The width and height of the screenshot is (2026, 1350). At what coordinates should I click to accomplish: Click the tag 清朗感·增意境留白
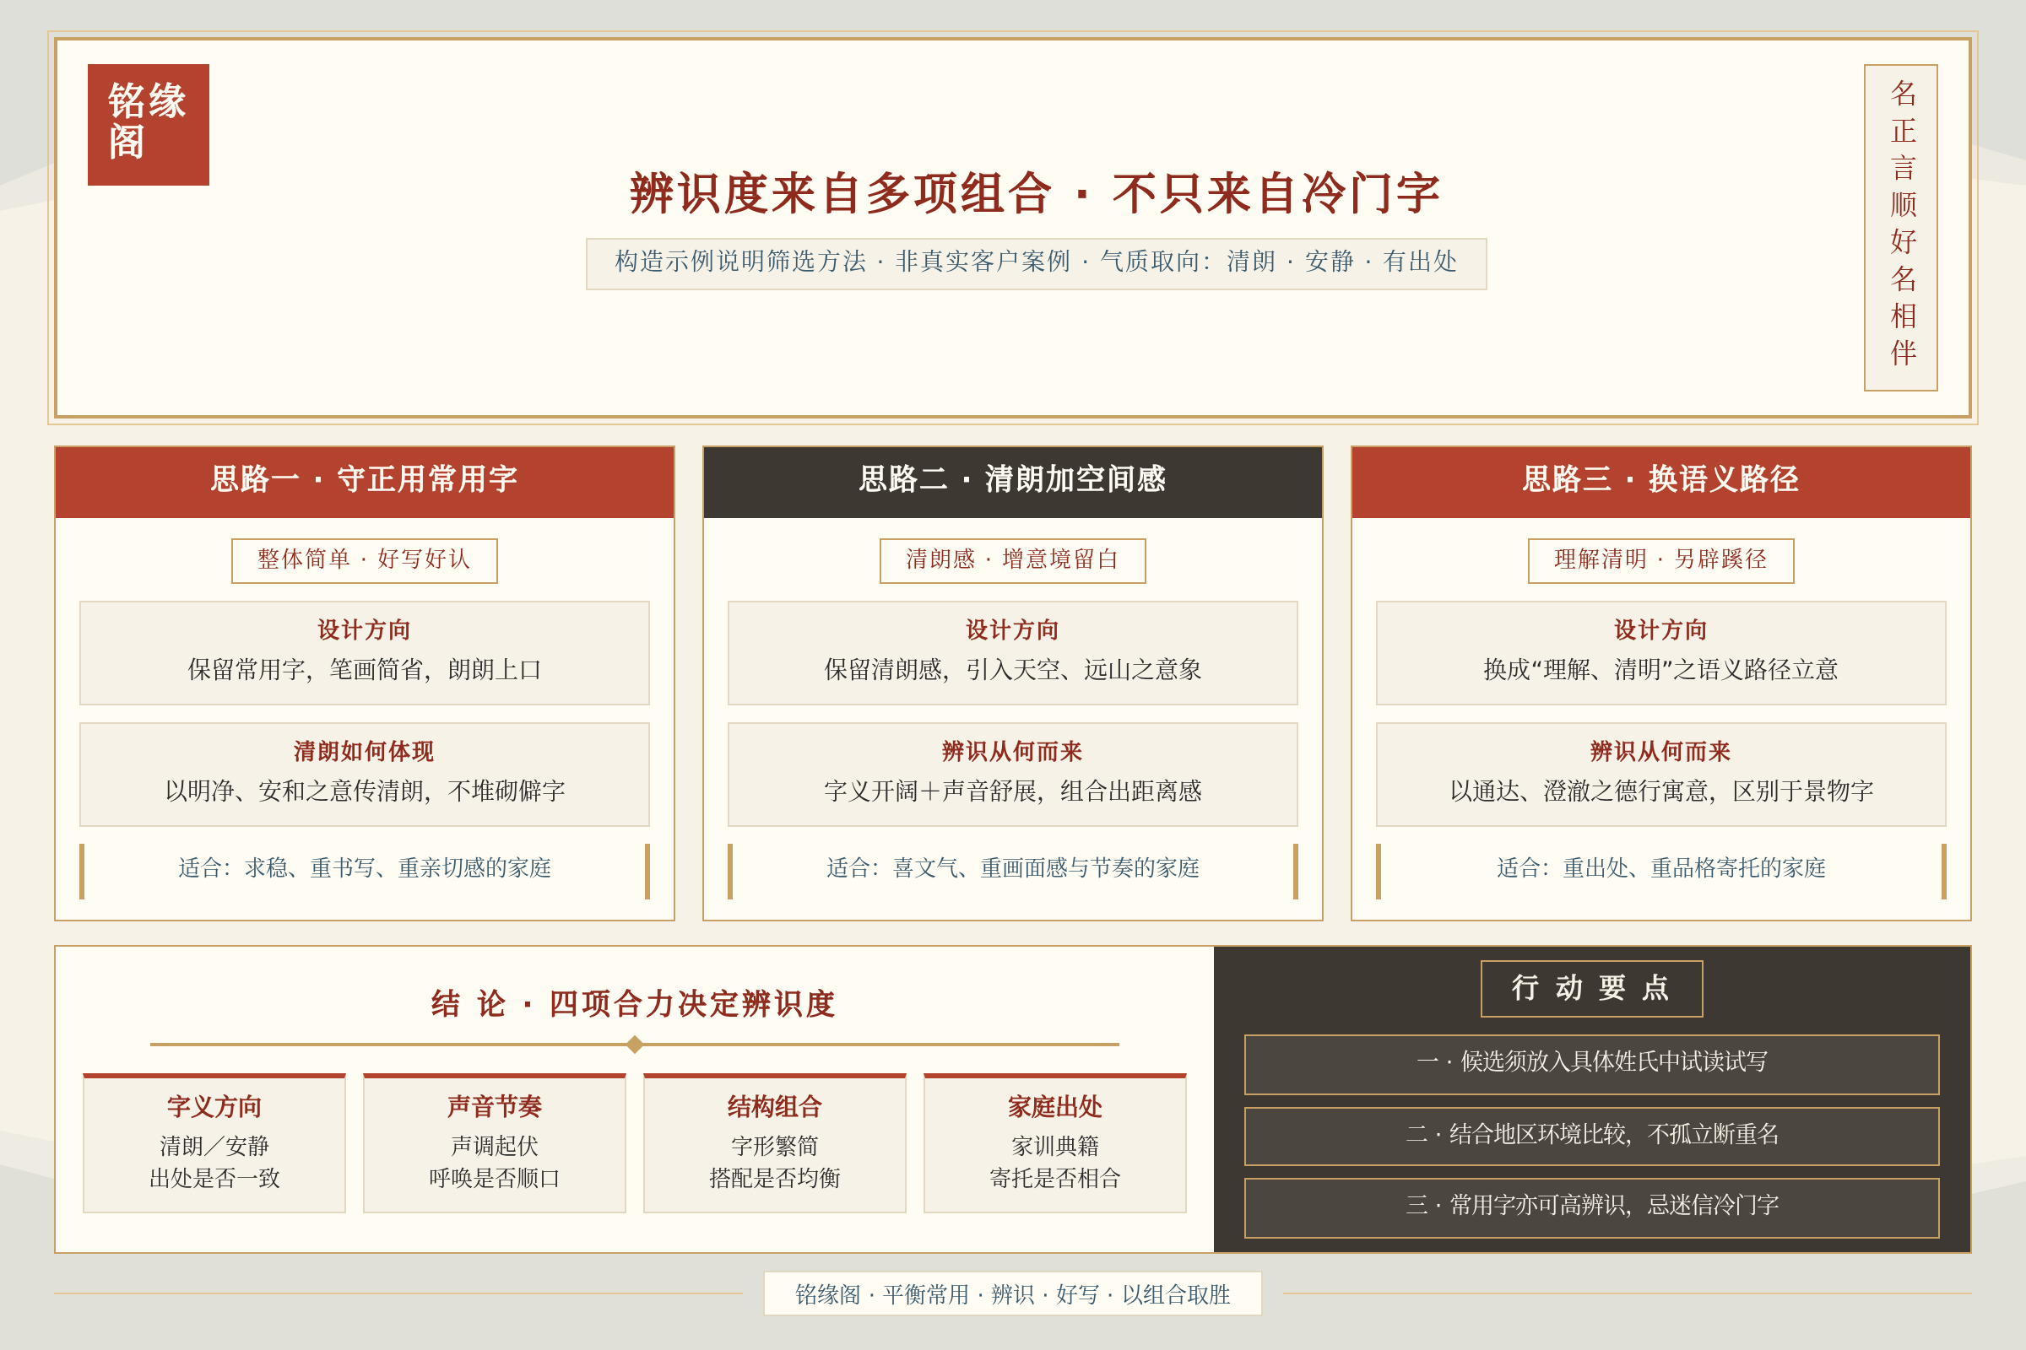click(x=1012, y=560)
